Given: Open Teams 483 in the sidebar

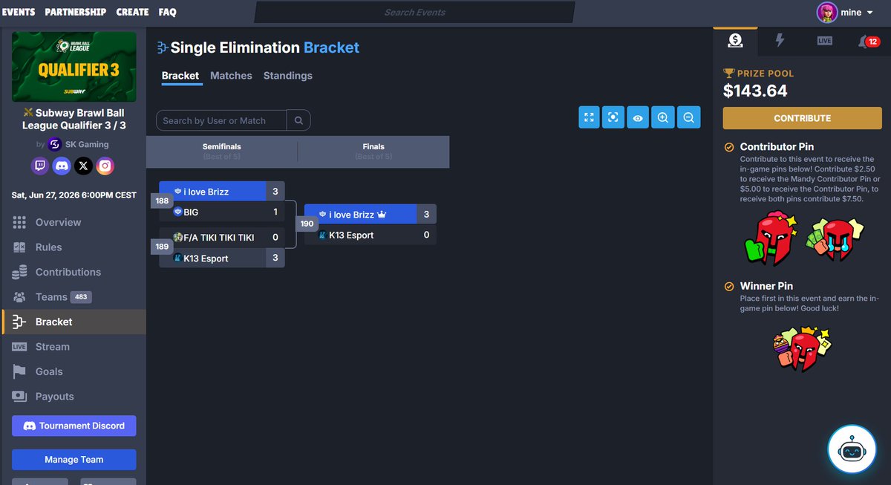Looking at the screenshot, I should [74, 297].
